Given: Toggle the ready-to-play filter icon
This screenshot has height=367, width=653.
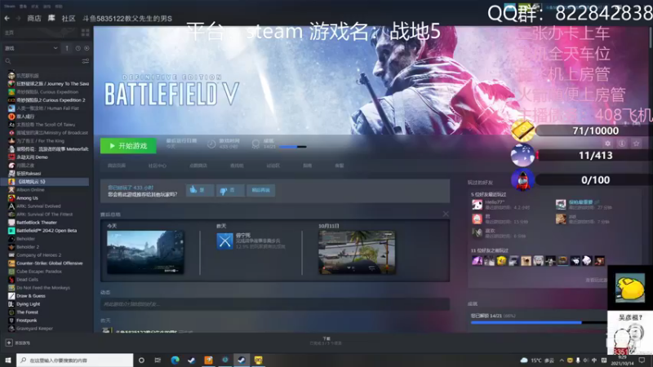Looking at the screenshot, I should coord(87,48).
